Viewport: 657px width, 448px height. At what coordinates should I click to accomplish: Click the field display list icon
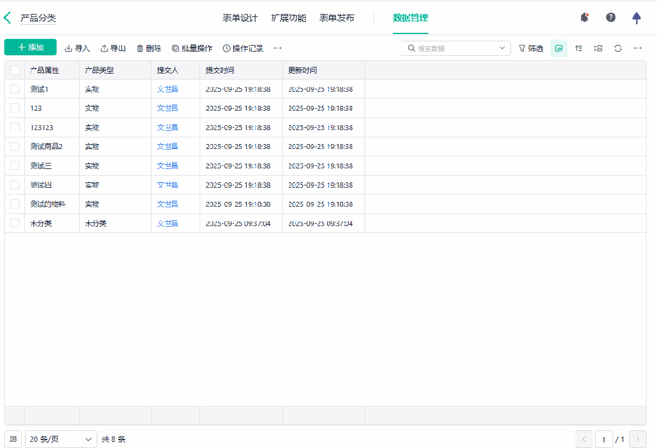(599, 48)
